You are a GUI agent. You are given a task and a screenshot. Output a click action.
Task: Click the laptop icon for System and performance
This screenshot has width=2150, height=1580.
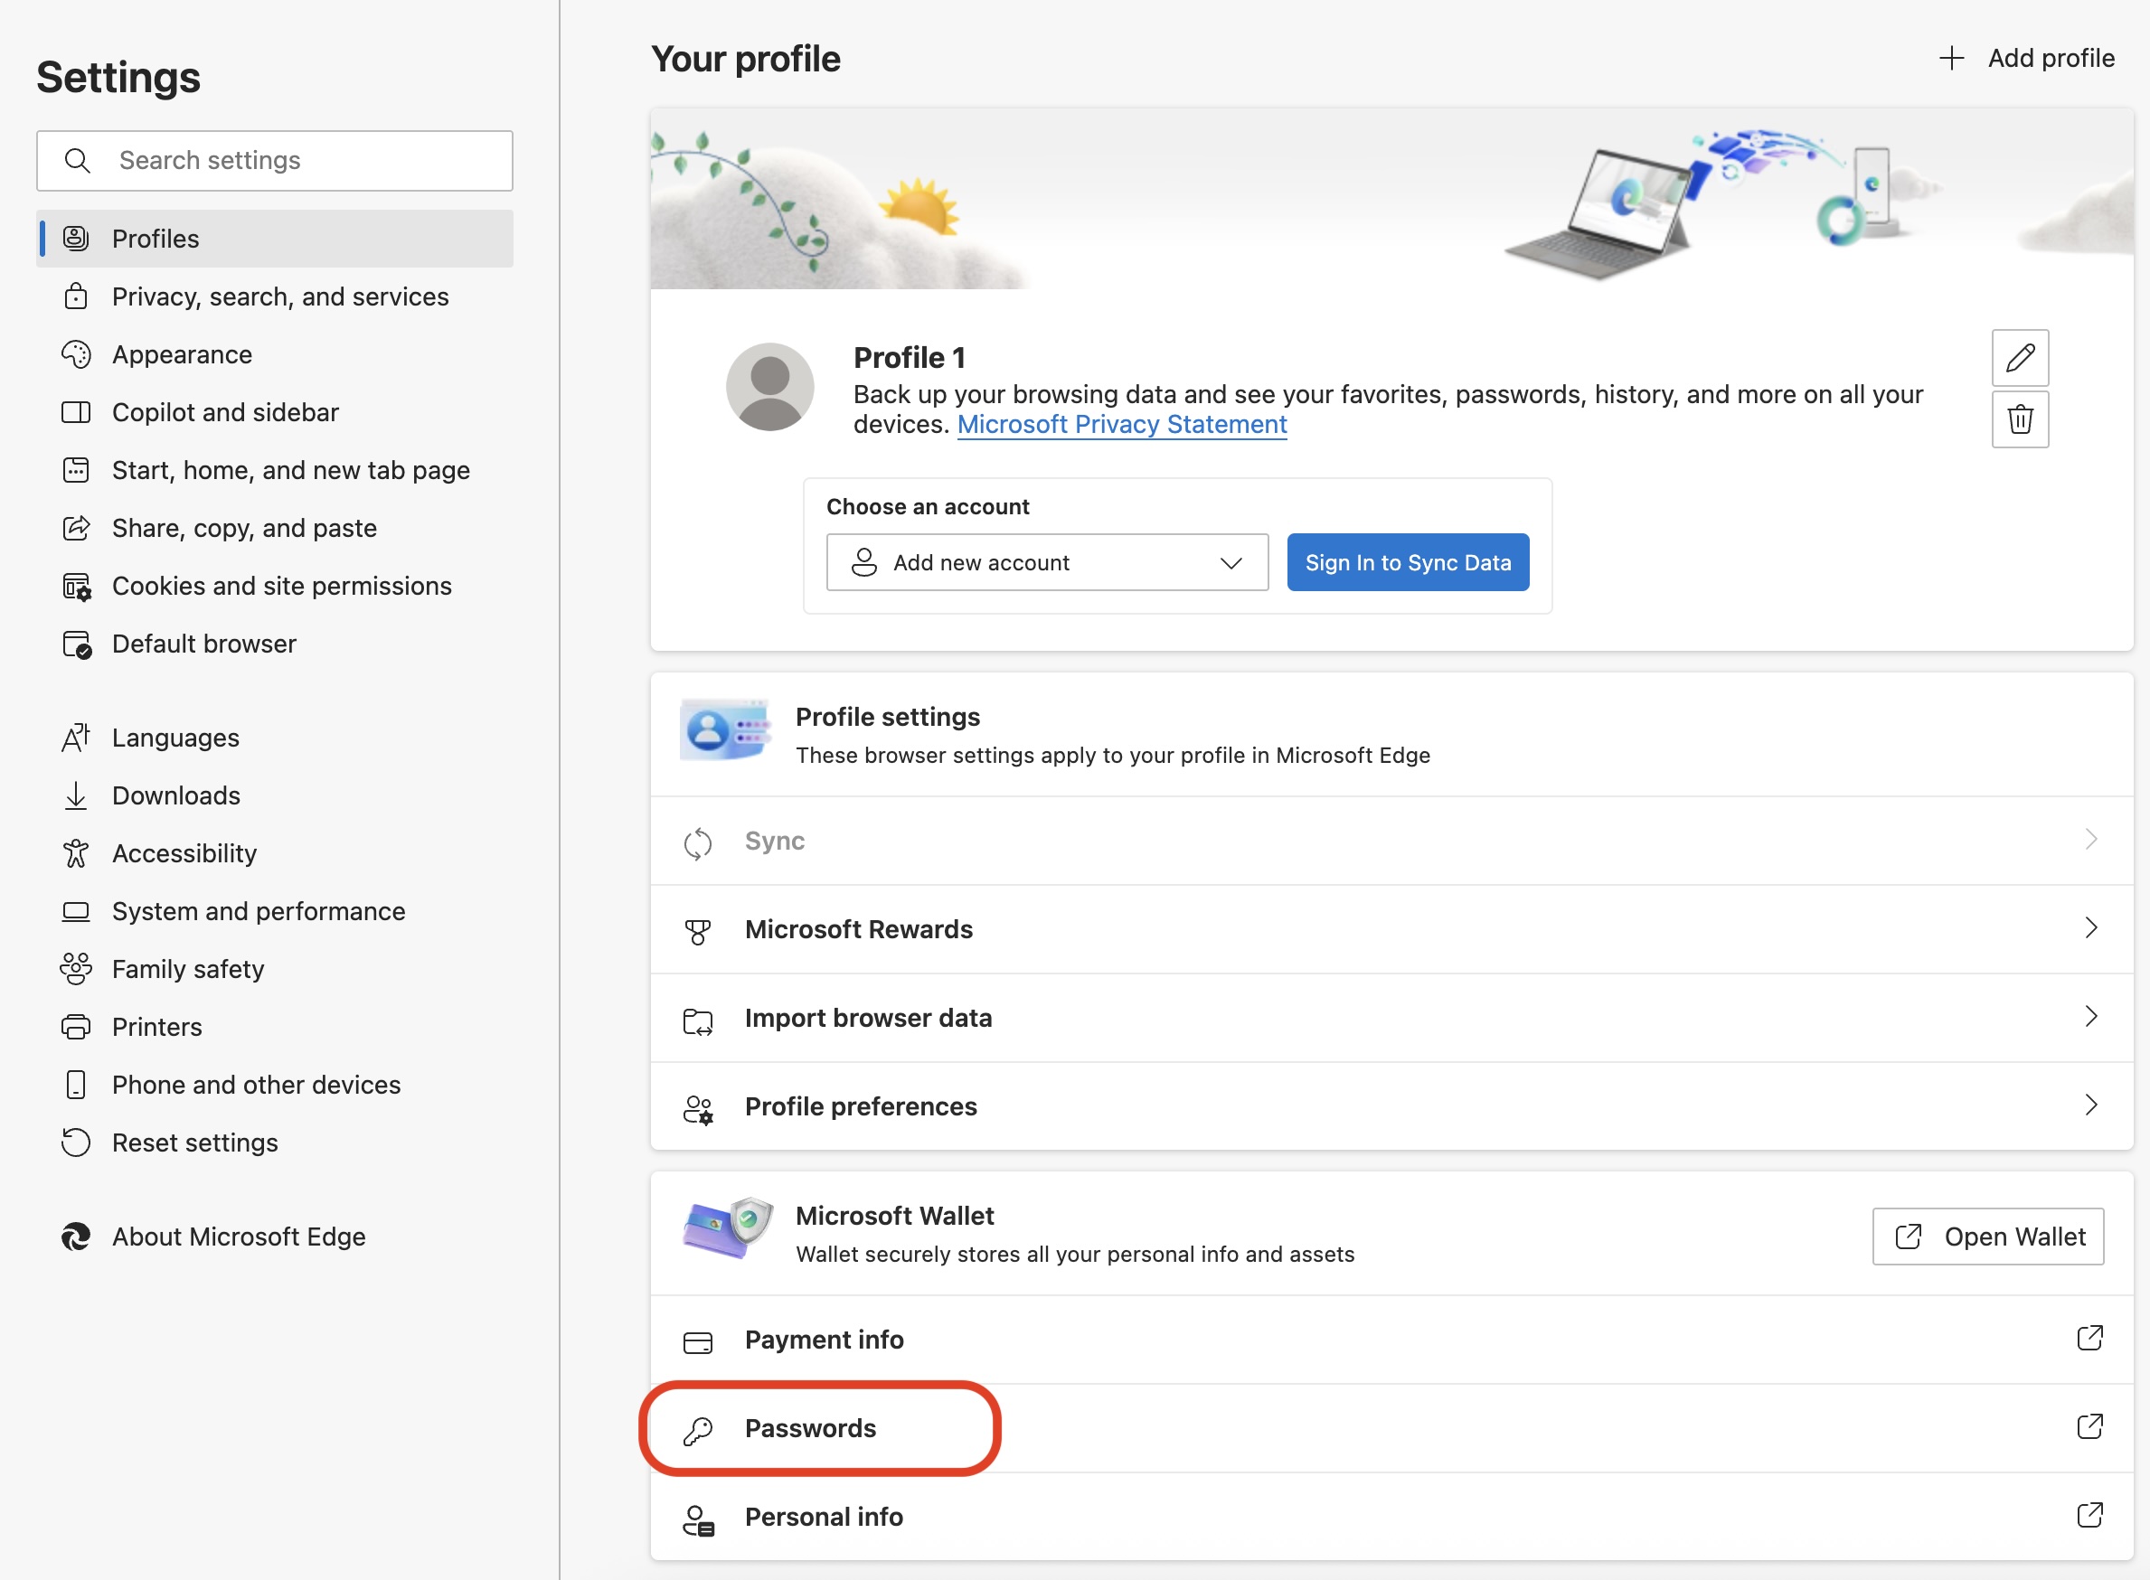76,911
